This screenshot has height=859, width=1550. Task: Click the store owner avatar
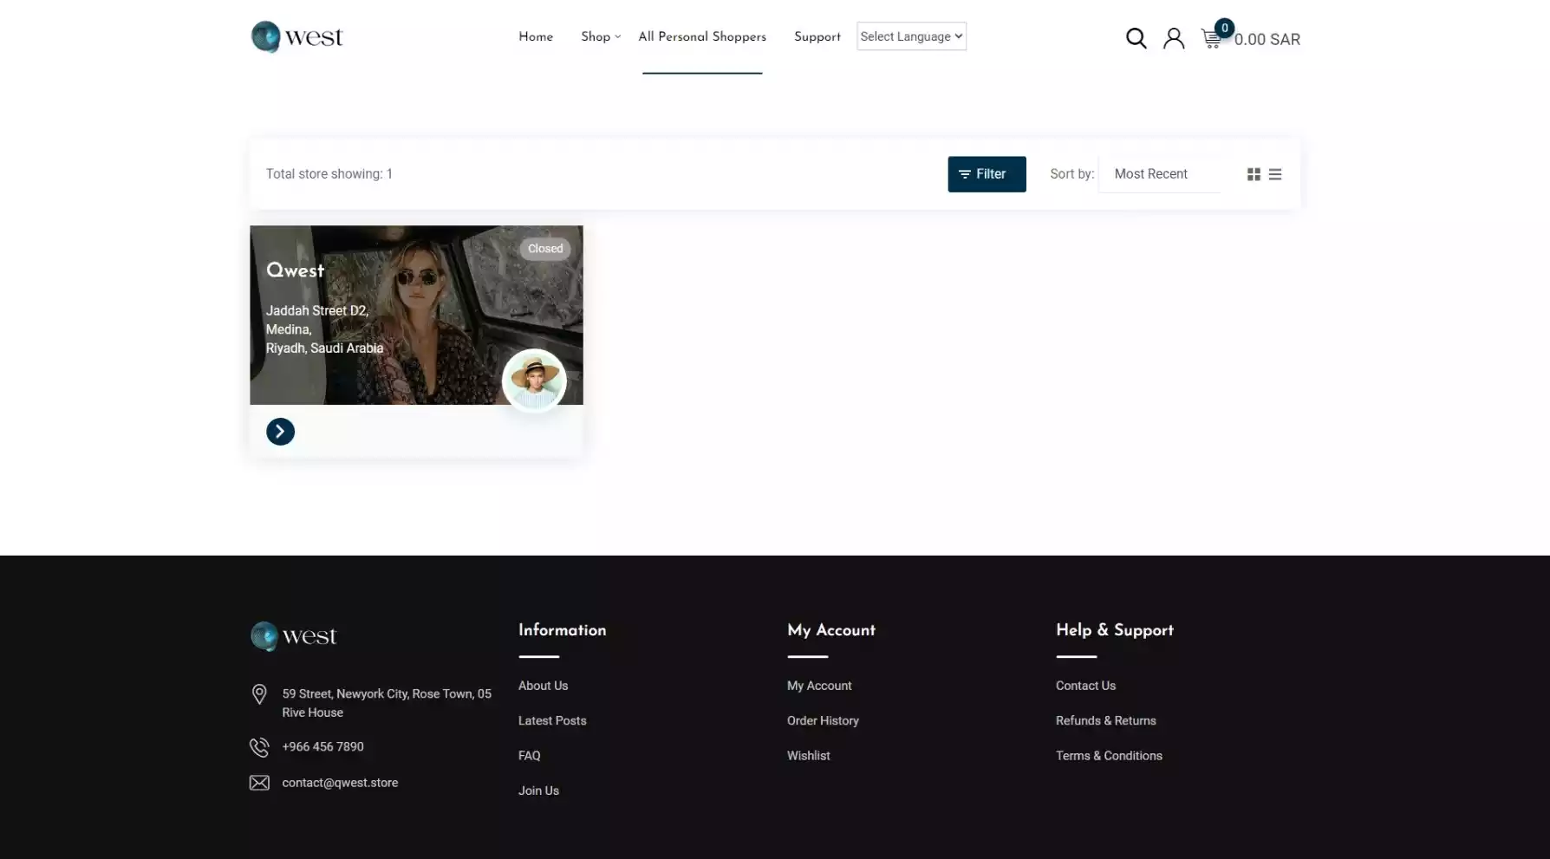[x=534, y=381]
